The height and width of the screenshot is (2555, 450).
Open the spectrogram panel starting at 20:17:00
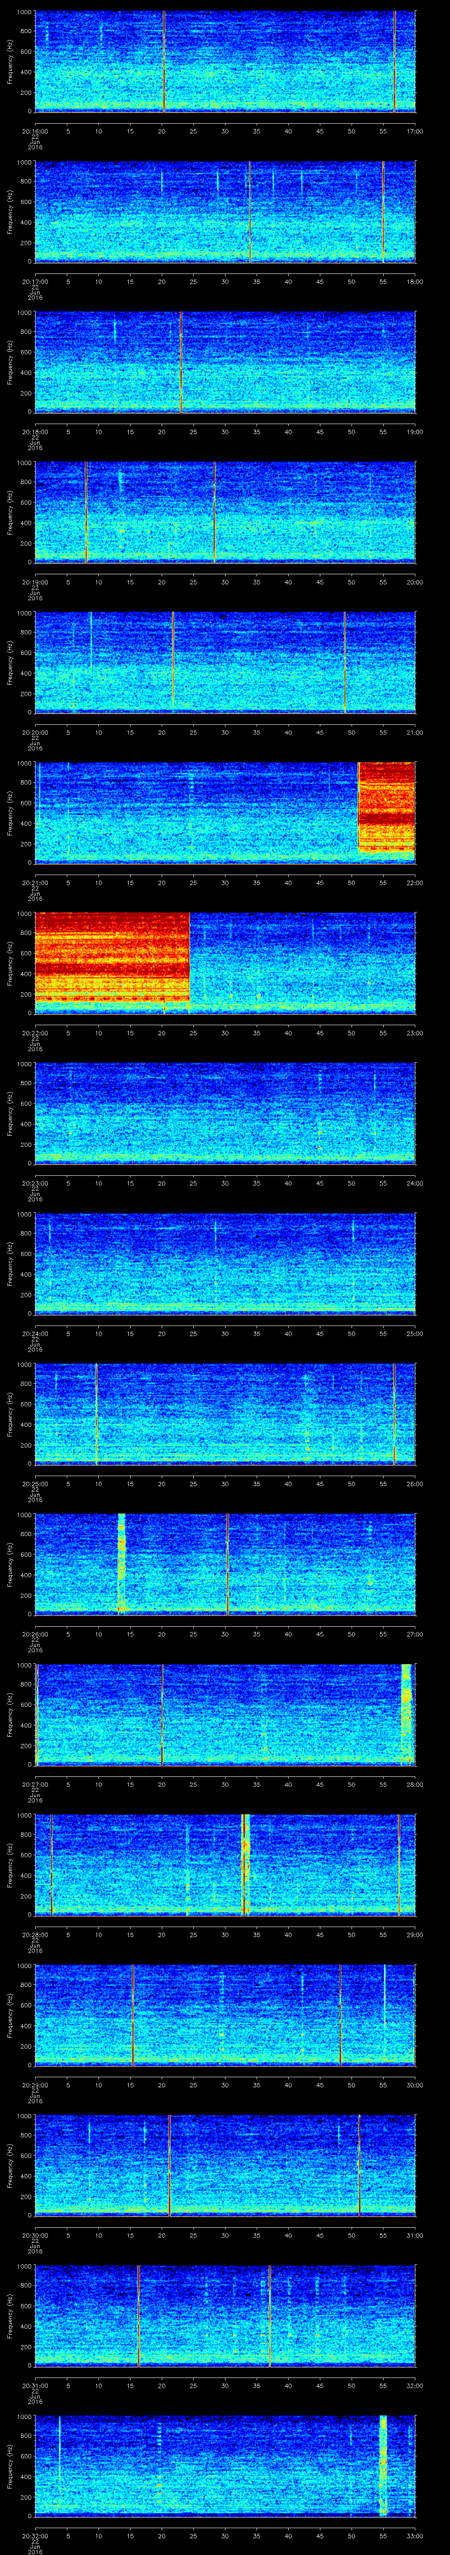(x=225, y=211)
